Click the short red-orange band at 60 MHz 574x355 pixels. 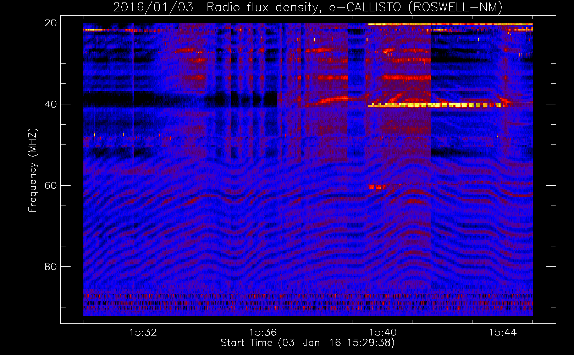click(377, 187)
